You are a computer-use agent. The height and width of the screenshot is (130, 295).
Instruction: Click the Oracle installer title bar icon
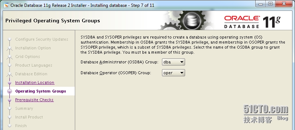pyautogui.click(x=6, y=5)
